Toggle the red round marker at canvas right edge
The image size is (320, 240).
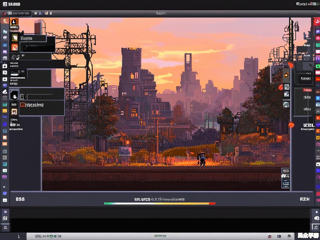291,125
